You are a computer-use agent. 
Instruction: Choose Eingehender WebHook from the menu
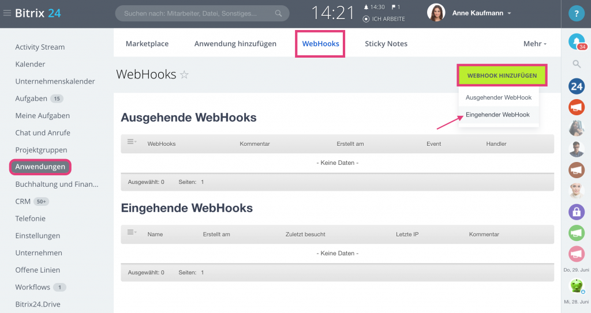498,115
